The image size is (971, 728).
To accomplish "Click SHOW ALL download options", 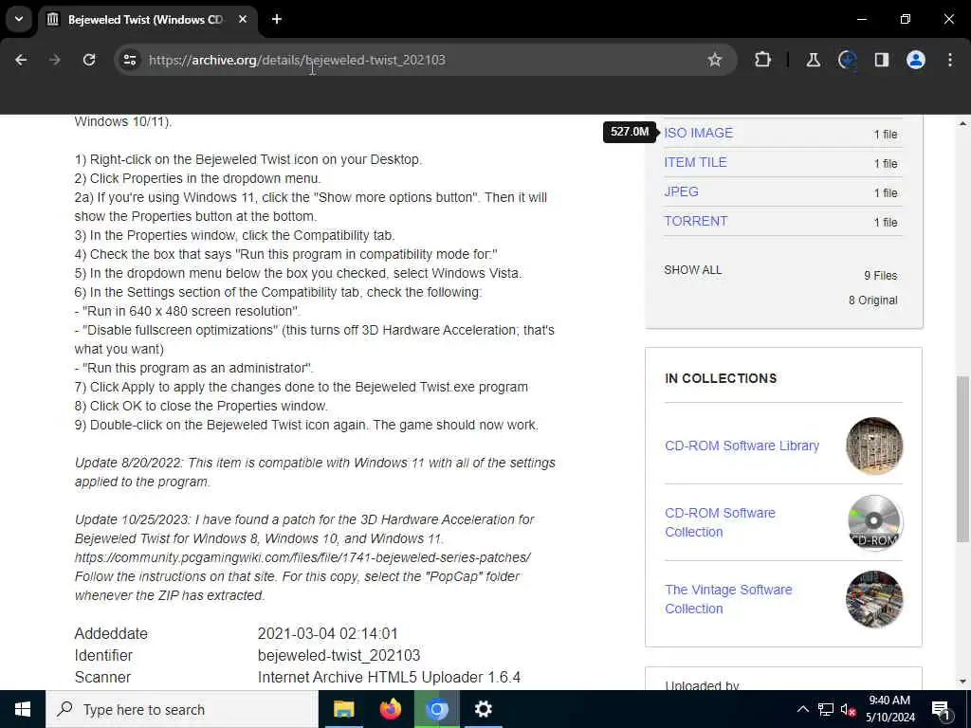I will click(693, 270).
